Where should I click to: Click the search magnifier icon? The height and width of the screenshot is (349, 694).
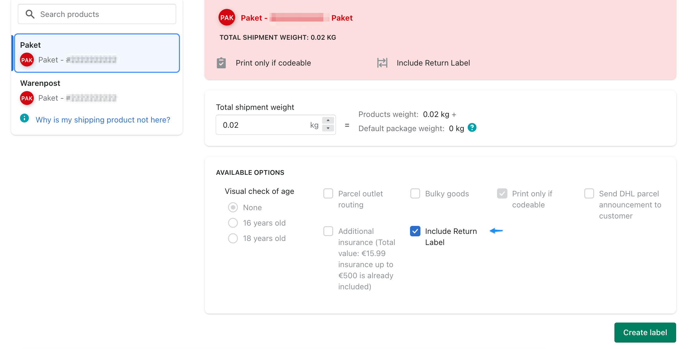(x=30, y=14)
